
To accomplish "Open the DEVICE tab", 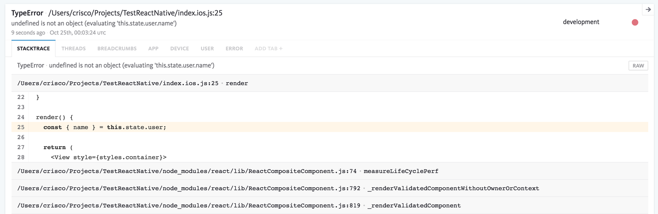I will click(179, 49).
